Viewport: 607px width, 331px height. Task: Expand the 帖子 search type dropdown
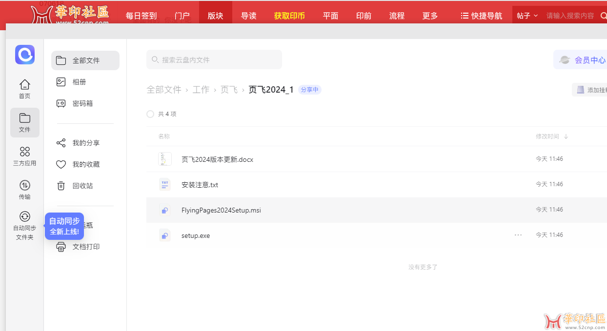(x=527, y=16)
